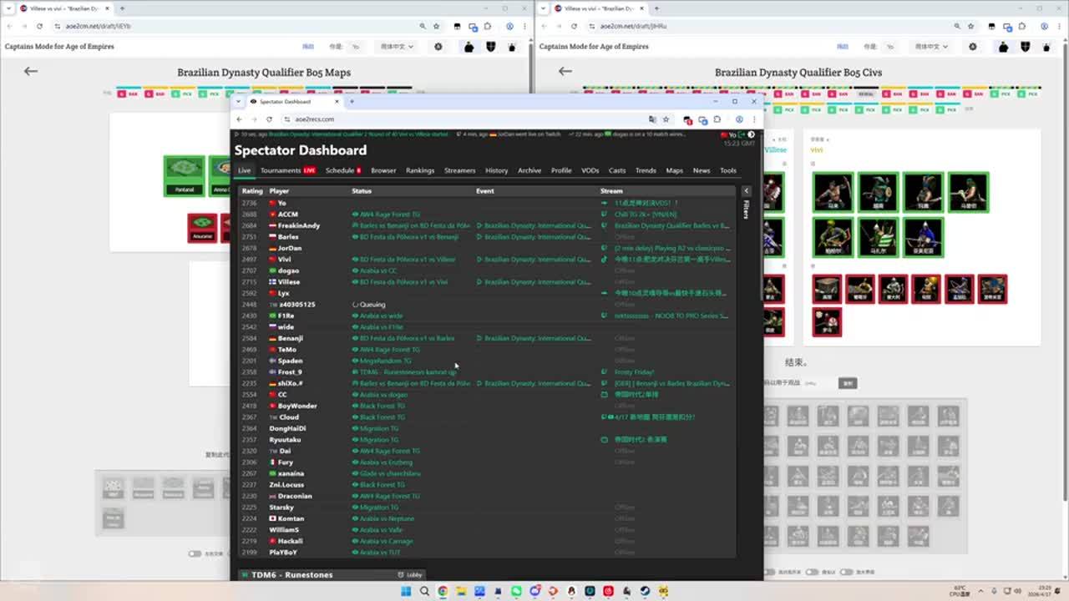Open settings gear in left Captains Mode header
Image resolution: width=1069 pixels, height=601 pixels.
[x=438, y=47]
